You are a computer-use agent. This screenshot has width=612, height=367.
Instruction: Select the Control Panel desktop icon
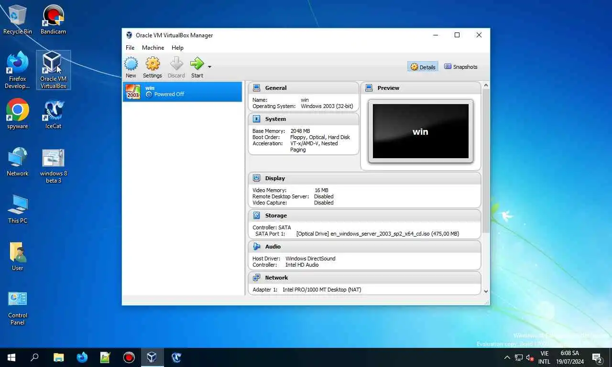tap(18, 308)
